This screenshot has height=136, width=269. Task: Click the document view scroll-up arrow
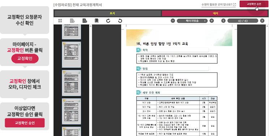(267, 26)
